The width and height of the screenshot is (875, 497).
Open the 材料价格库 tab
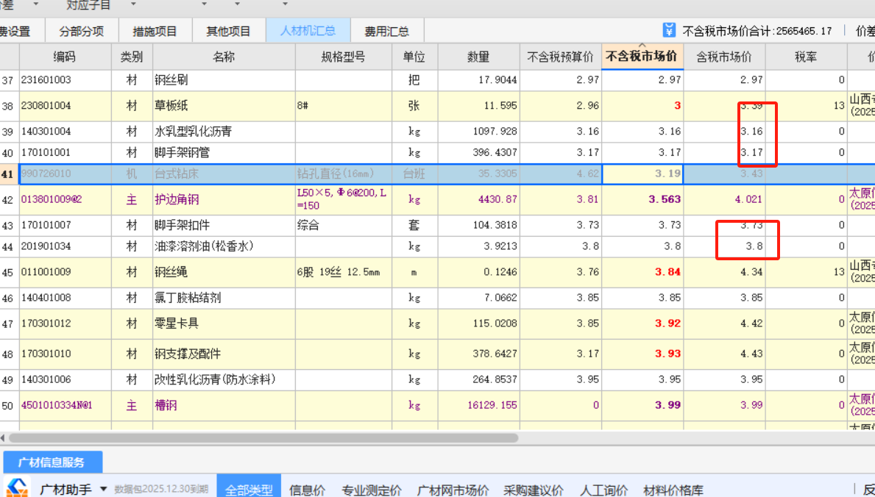coord(673,490)
